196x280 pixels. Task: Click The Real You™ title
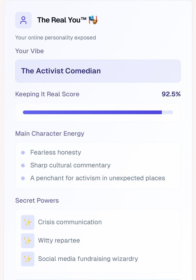62,20
